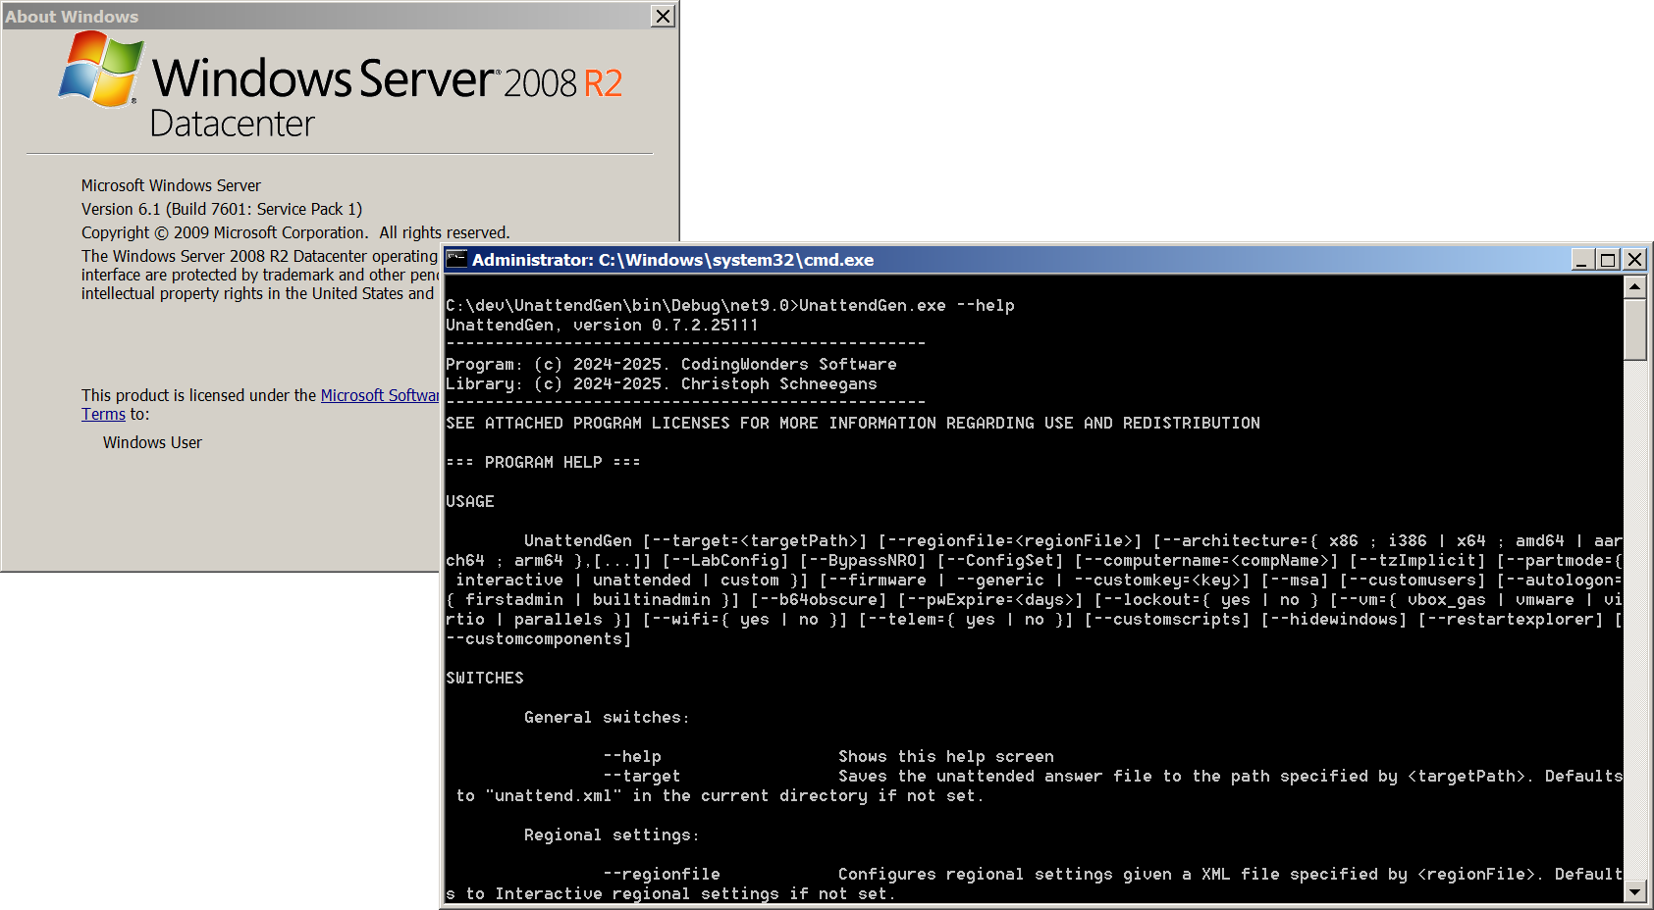The width and height of the screenshot is (1654, 910).
Task: Click the 'General switches:' line
Action: click(607, 718)
